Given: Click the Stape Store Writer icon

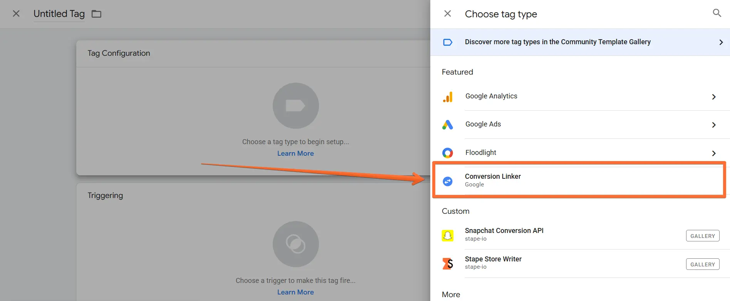Looking at the screenshot, I should point(448,264).
